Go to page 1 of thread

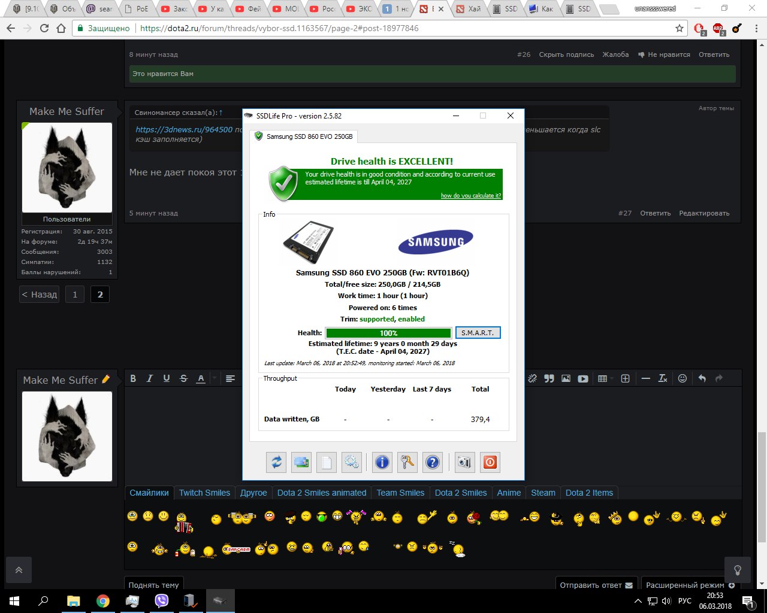tap(75, 295)
